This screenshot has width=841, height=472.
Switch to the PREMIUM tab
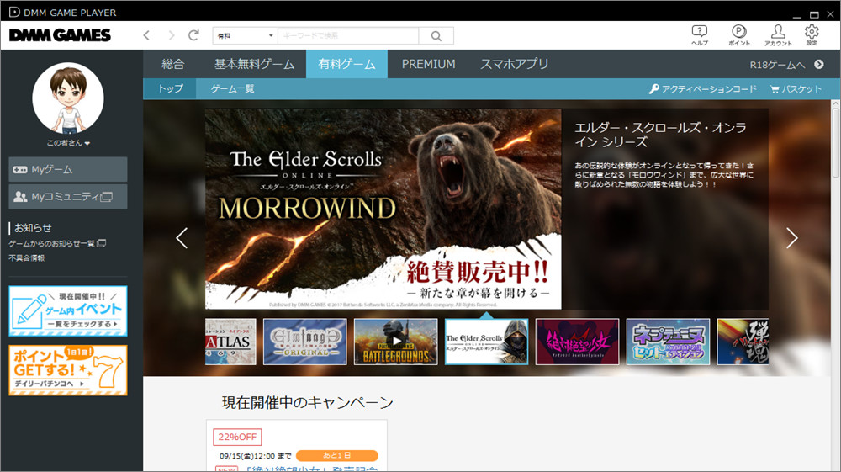point(428,64)
